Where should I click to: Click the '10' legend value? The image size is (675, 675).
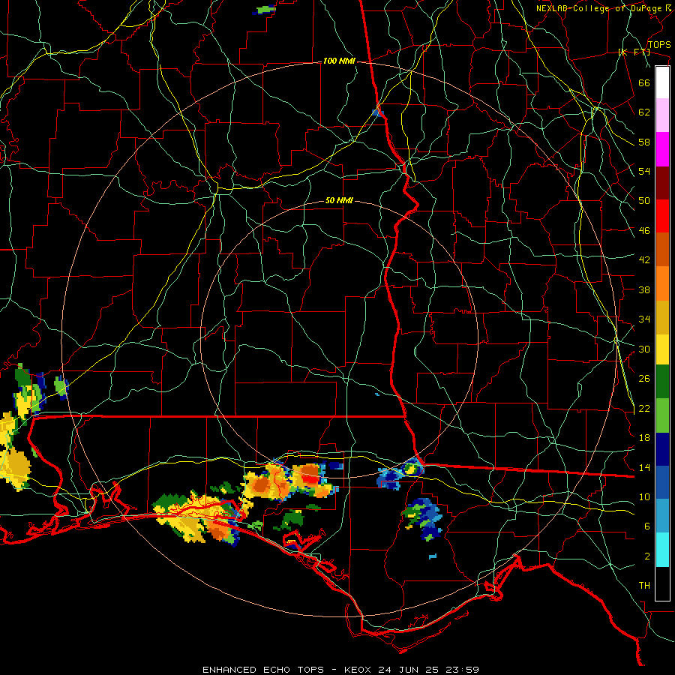644,497
